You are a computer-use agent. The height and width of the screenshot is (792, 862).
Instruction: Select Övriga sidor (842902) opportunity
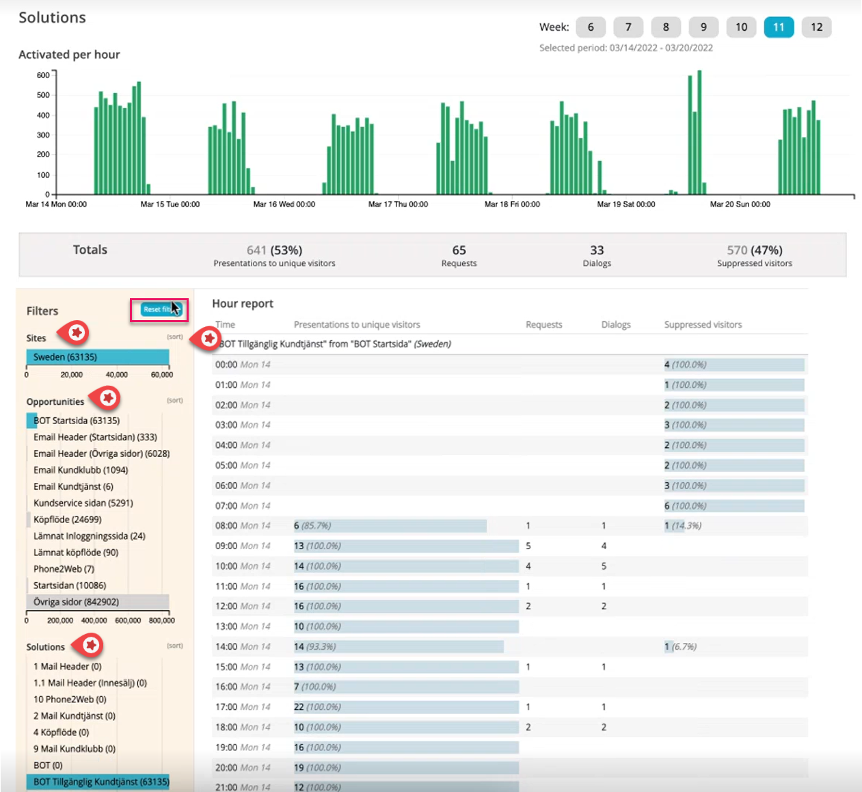77,602
